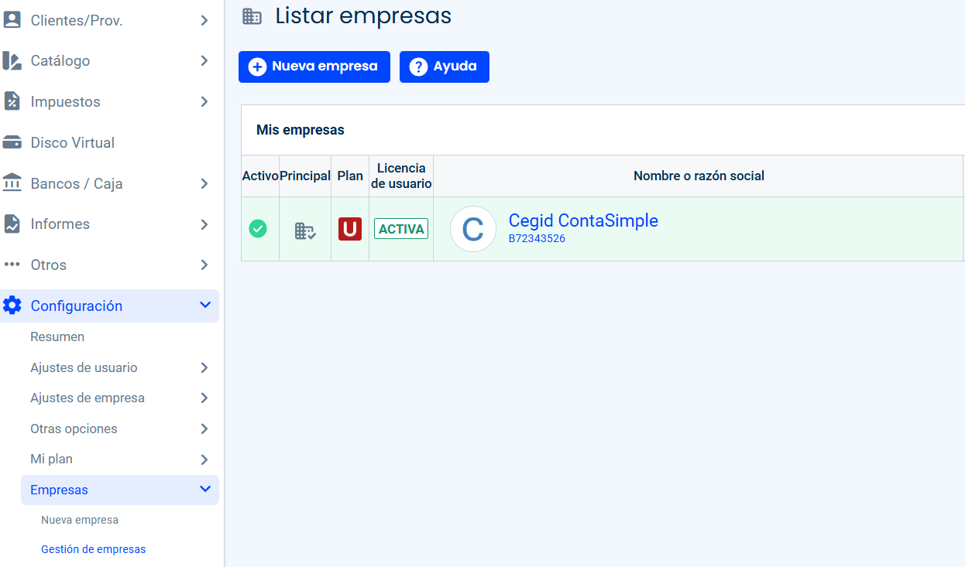Click the Licencia de usuario column header
Image resolution: width=965 pixels, height=567 pixels.
pyautogui.click(x=401, y=176)
